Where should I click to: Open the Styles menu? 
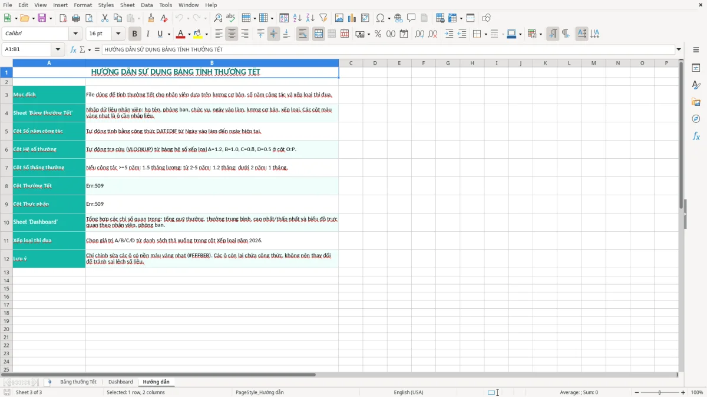coord(106,5)
